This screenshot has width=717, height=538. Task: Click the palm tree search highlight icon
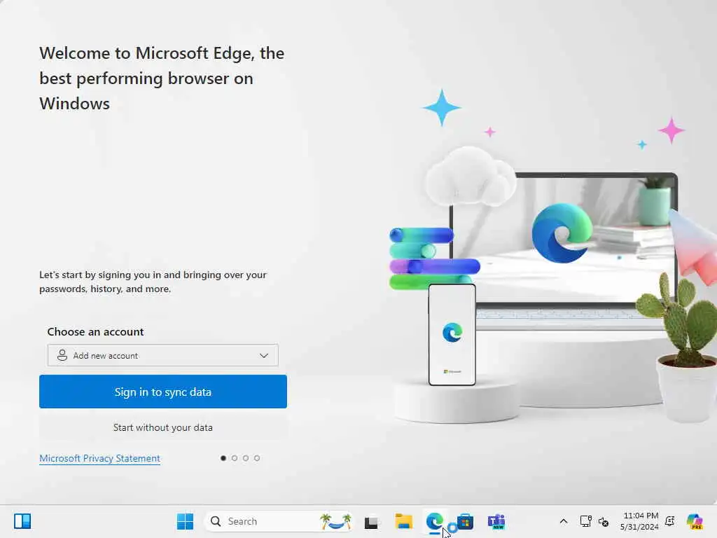coord(335,521)
